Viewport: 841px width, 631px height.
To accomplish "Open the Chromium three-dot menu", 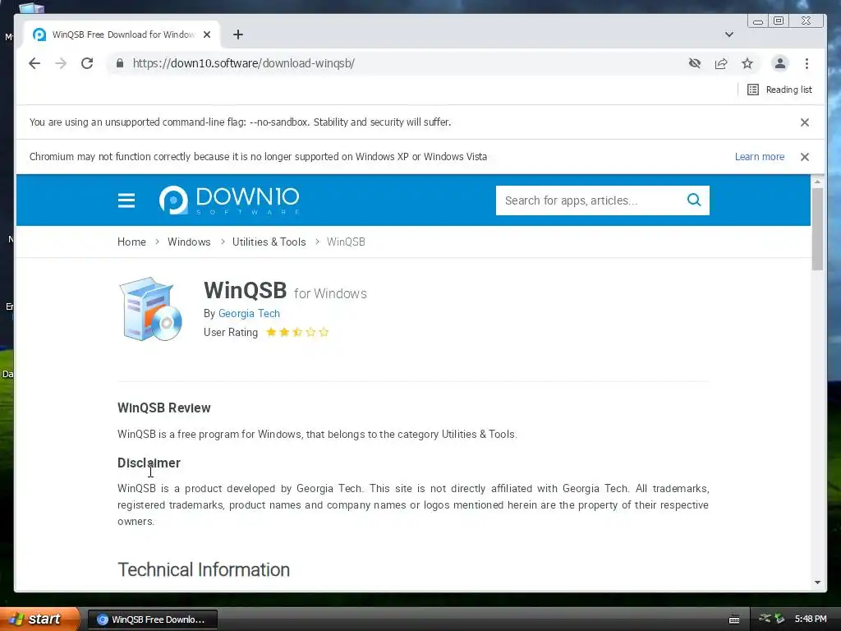I will tap(807, 63).
